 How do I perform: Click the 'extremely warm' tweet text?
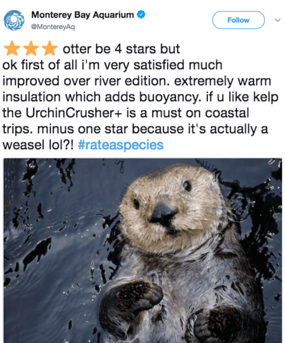(223, 81)
